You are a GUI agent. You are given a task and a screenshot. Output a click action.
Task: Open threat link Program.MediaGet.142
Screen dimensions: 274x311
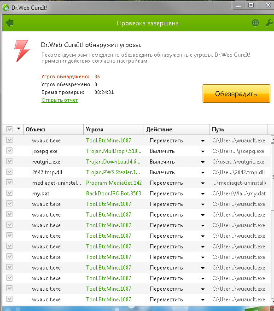114,183
